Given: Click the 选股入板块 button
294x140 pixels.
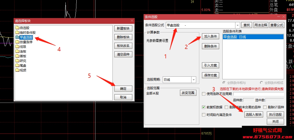Looking at the screenshot, I should point(254,114).
